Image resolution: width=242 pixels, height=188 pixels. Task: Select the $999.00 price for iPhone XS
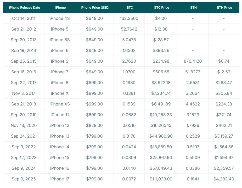pos(94,104)
